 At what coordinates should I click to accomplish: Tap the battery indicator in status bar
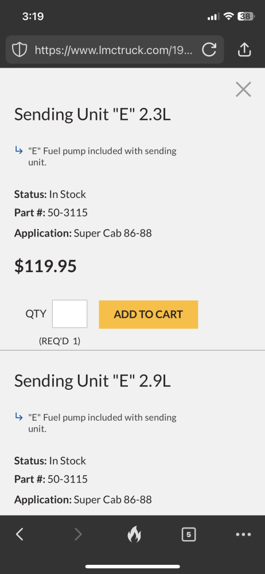click(x=246, y=17)
